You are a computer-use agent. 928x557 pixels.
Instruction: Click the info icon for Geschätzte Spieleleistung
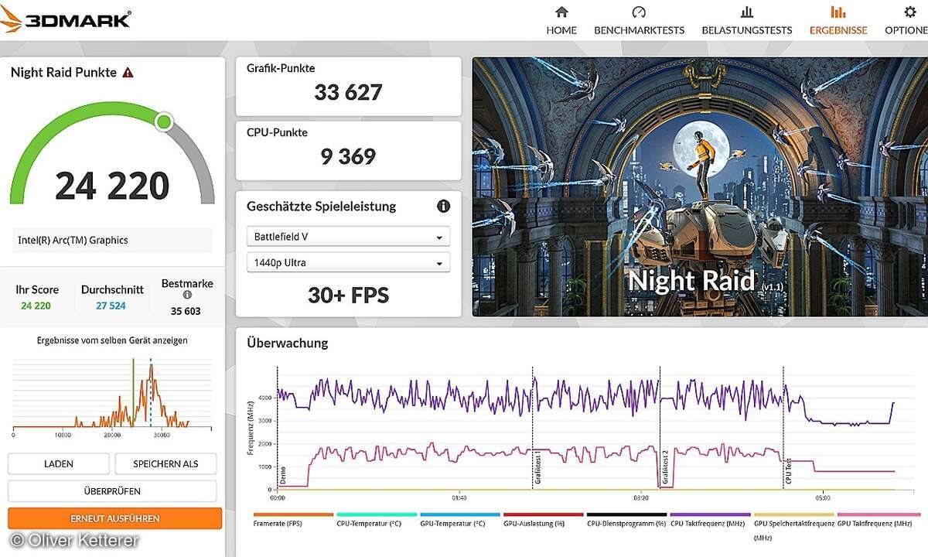[x=443, y=207]
